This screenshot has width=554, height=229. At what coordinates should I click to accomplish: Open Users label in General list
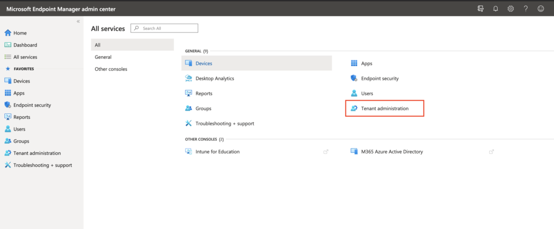click(x=367, y=93)
